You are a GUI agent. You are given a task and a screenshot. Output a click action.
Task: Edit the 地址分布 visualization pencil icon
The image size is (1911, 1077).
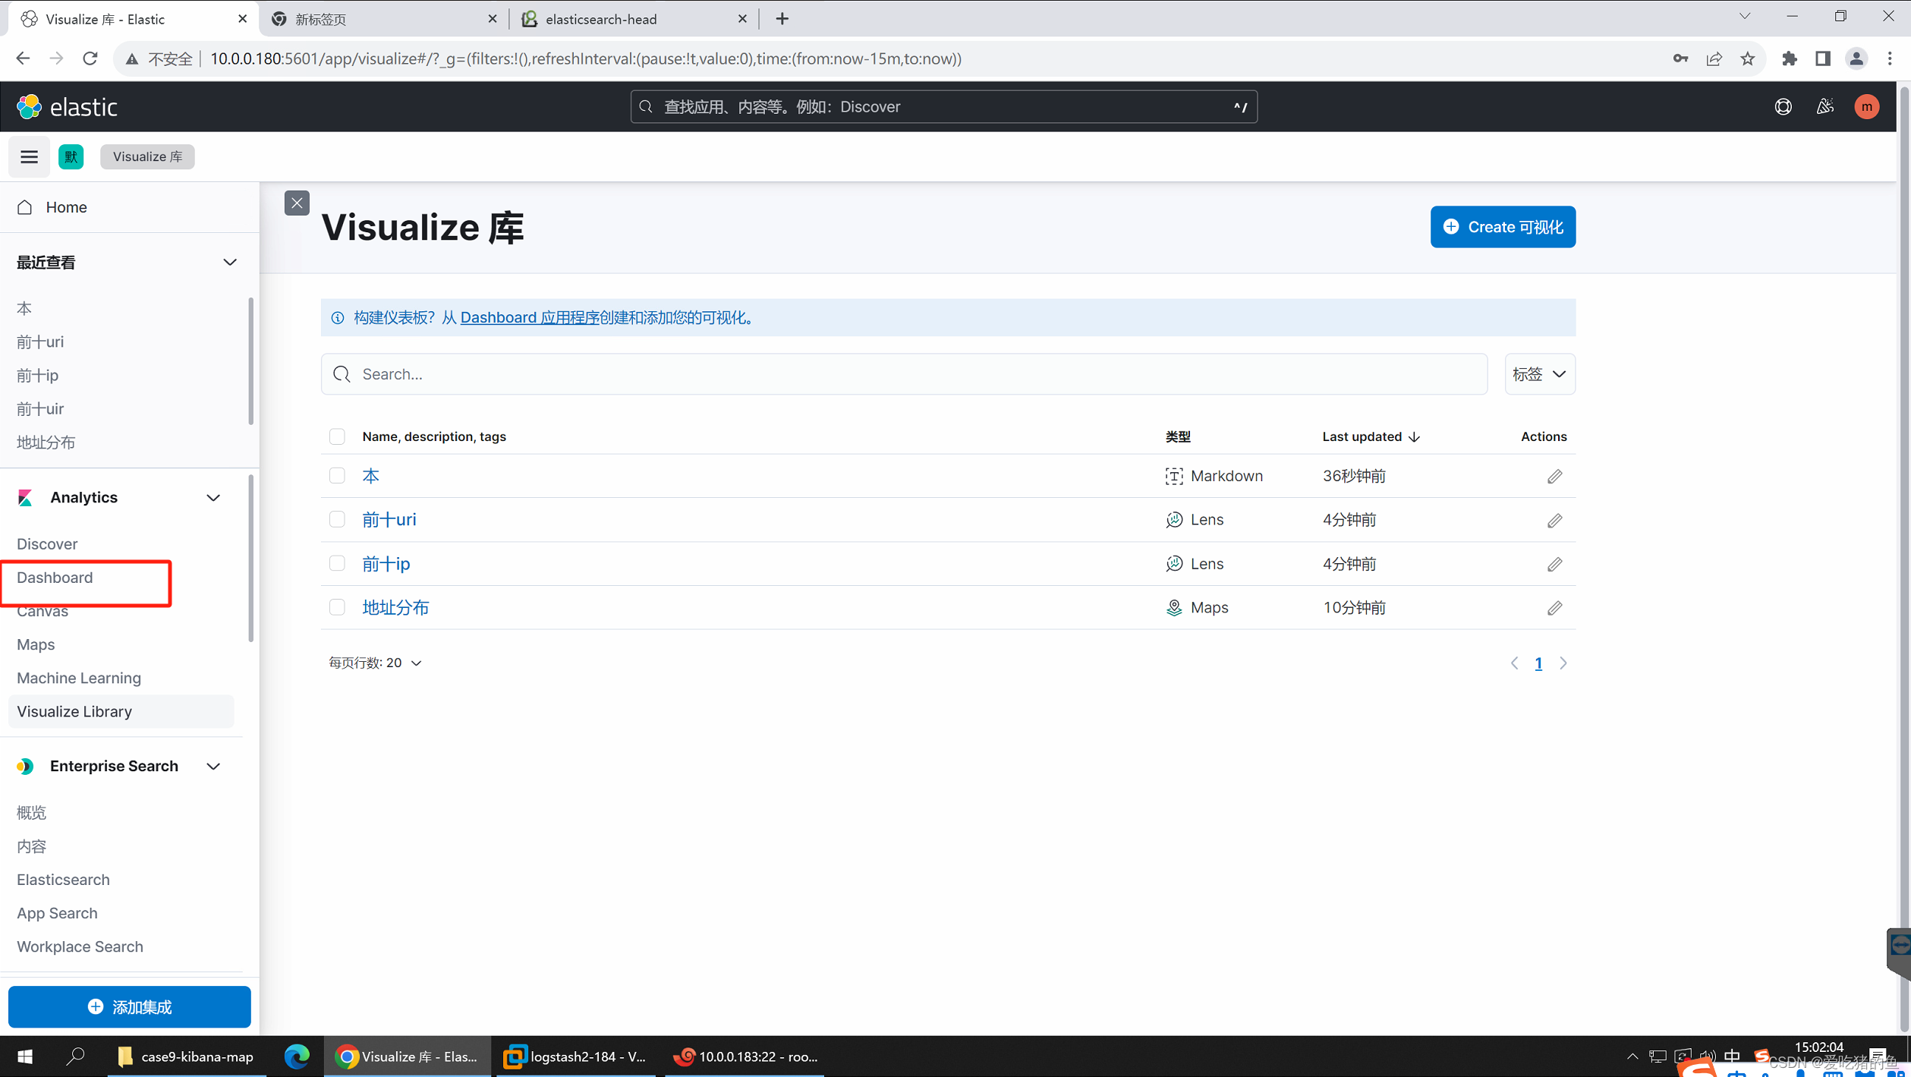tap(1554, 608)
